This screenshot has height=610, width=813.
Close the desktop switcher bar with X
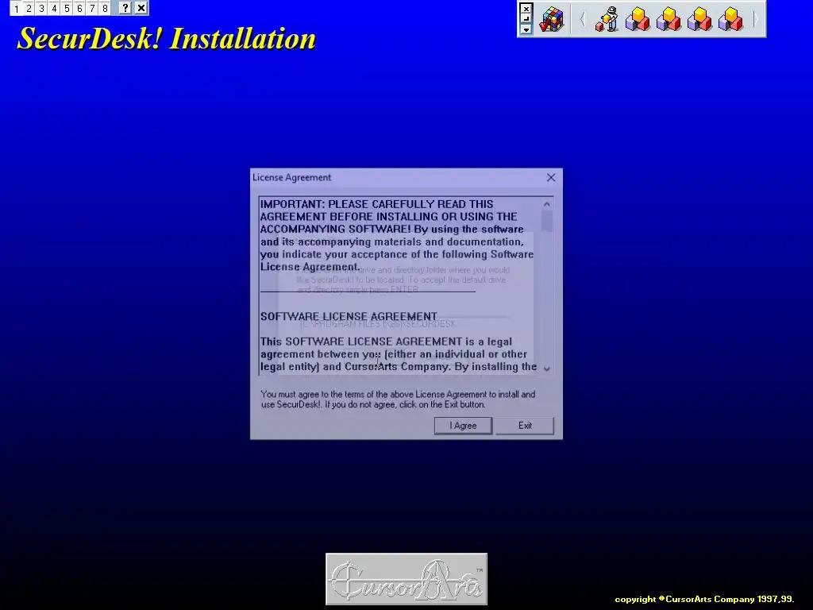pos(141,8)
